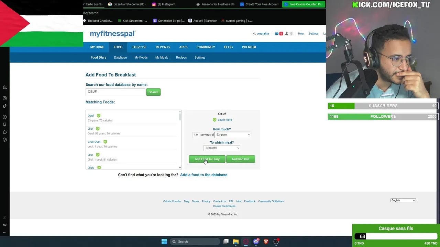The image size is (440, 247).
Task: Open the Windows Start menu
Action: point(164,242)
